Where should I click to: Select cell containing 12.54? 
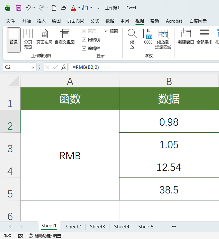(x=169, y=167)
